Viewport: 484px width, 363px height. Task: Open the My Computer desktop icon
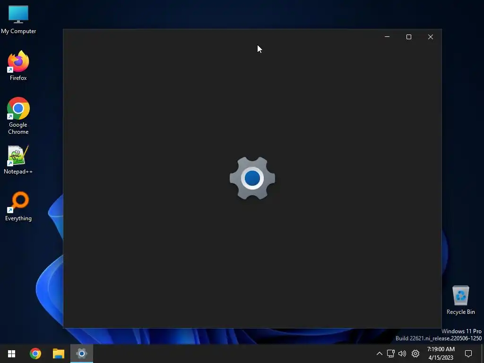18,19
